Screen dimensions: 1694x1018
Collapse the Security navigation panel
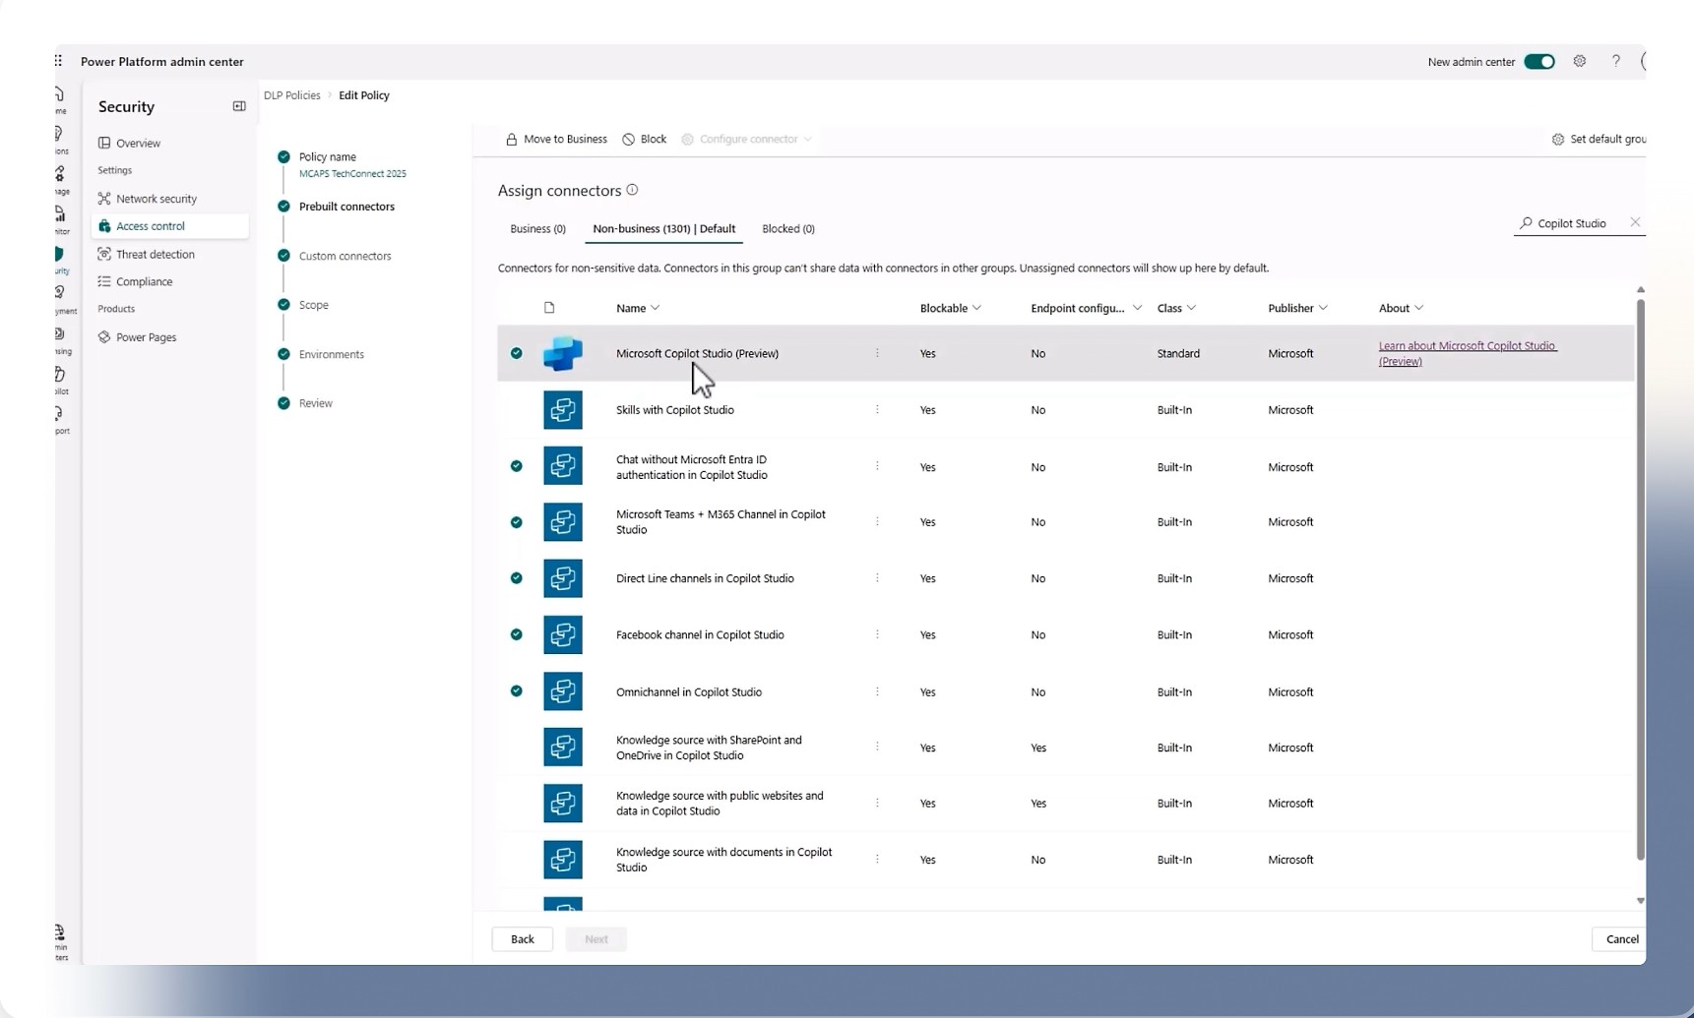pos(239,106)
